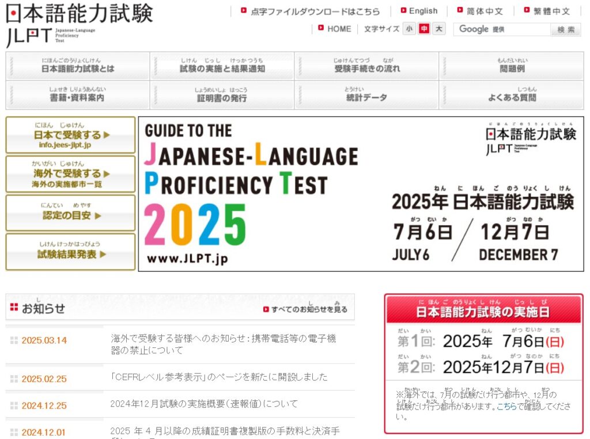The height and width of the screenshot is (439, 590).
Task: Click 日本で受験する button
Action: tap(70, 135)
